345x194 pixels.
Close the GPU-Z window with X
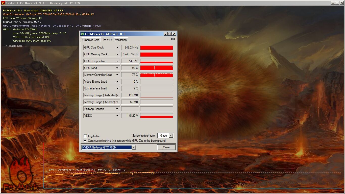[174, 34]
